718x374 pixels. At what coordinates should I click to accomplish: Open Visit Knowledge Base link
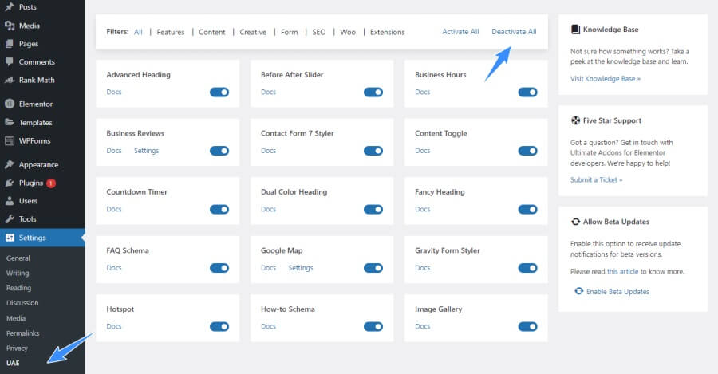[x=605, y=79]
